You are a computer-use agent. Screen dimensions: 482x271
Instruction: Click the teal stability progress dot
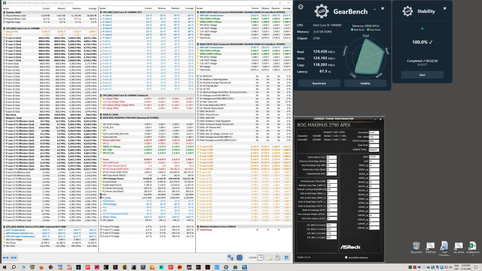(422, 28)
